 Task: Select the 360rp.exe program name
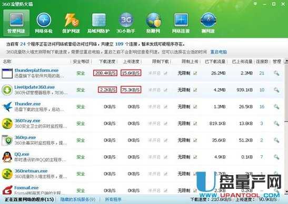[x=25, y=137]
